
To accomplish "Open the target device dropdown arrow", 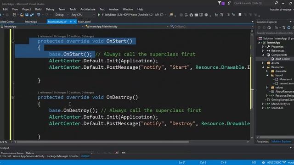I will (x=165, y=15).
